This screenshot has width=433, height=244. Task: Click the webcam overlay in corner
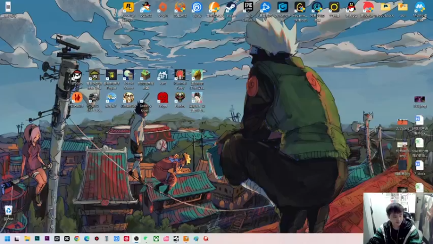click(398, 219)
